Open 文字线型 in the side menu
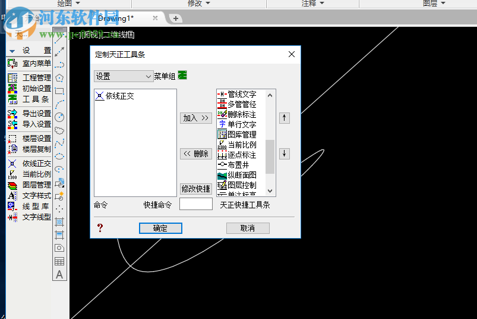477x319 pixels. coord(29,217)
